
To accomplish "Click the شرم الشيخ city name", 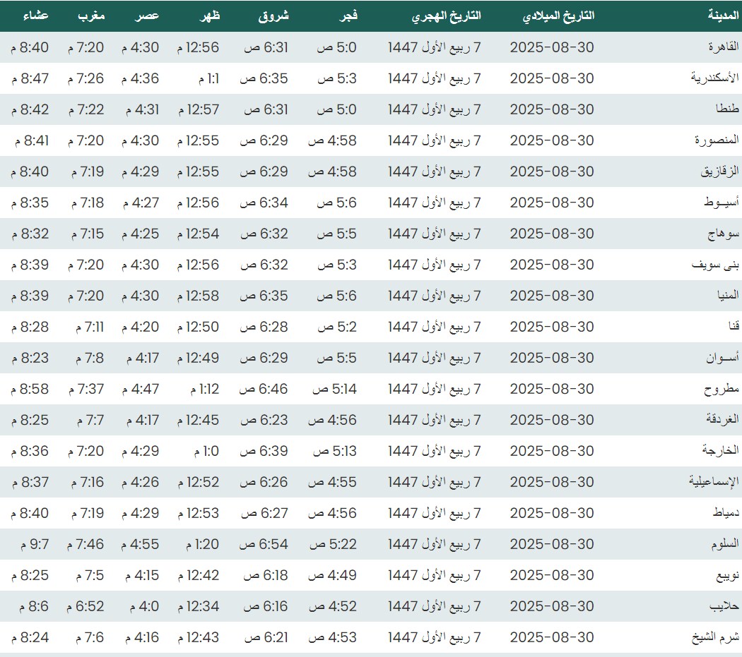I will click(714, 637).
